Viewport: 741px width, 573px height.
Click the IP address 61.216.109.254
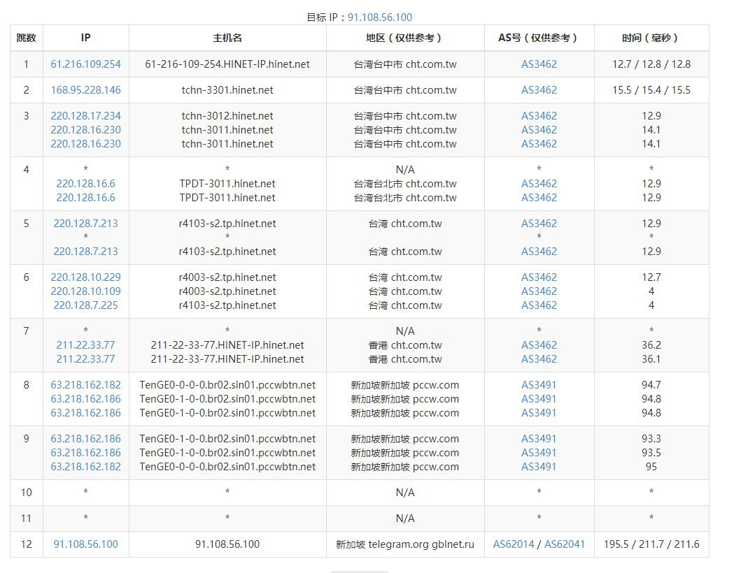[x=85, y=64]
